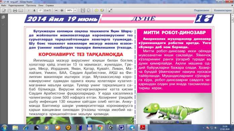
Task: Zoom out with the minus button
Action: (56, 10)
